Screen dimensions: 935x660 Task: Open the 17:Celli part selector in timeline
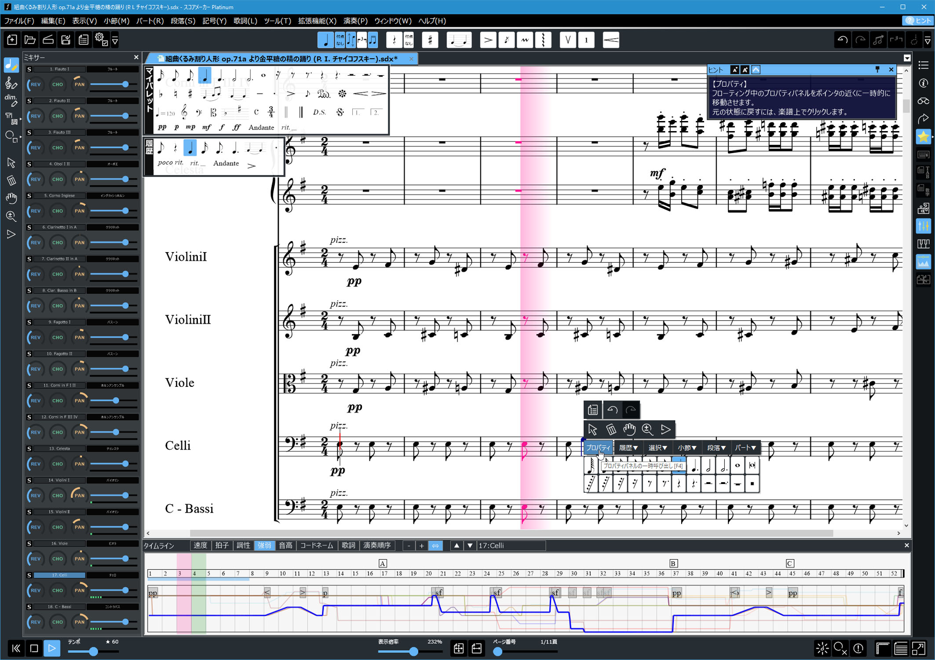(x=511, y=546)
